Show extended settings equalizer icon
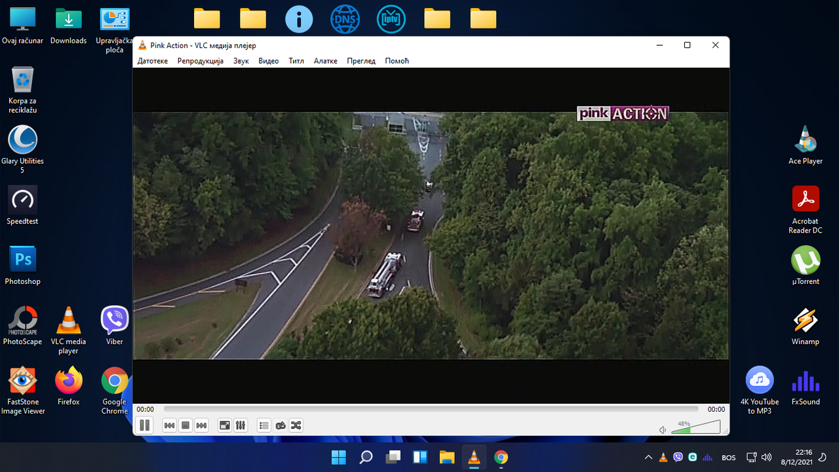839x472 pixels. 241,425
